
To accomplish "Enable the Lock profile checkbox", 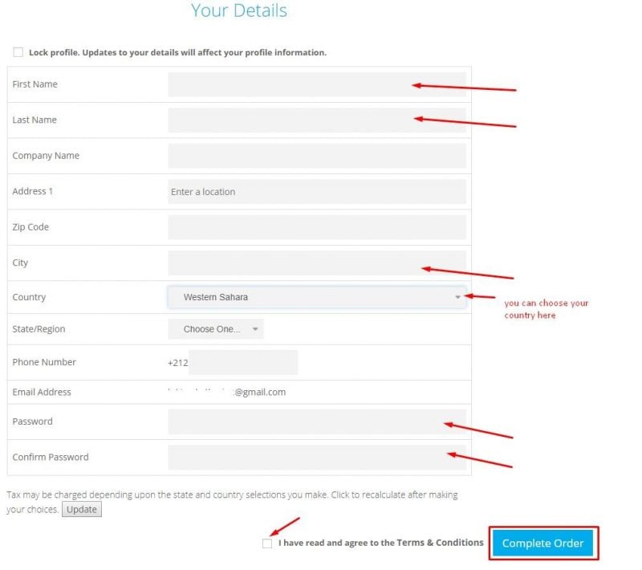I will [x=18, y=51].
